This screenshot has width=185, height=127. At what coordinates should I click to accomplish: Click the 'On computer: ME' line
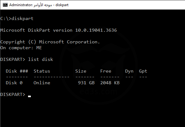[x=21, y=48]
